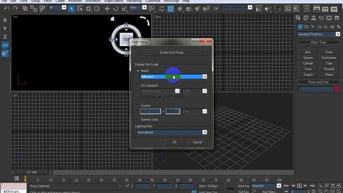Cancel the Units Setup dialog

tap(197, 142)
